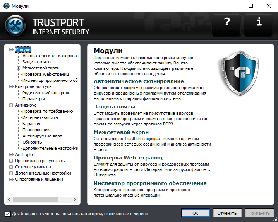
Task: Open Антивирусные ядра settings
Action: (42, 136)
